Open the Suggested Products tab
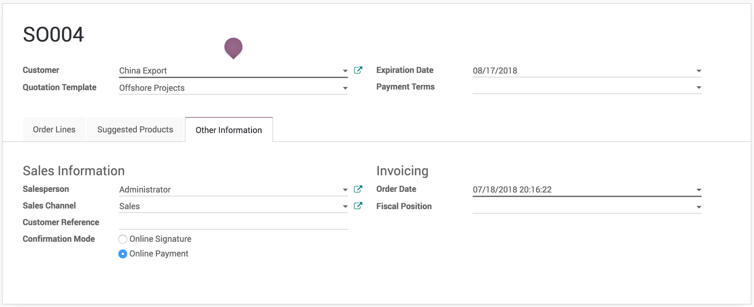Viewport: 754px width, 307px height. click(135, 130)
